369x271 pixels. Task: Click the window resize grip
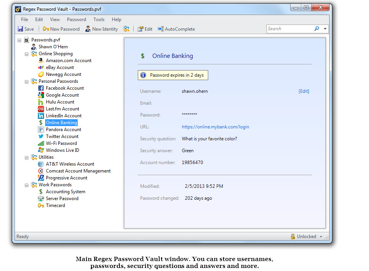pos(327,238)
